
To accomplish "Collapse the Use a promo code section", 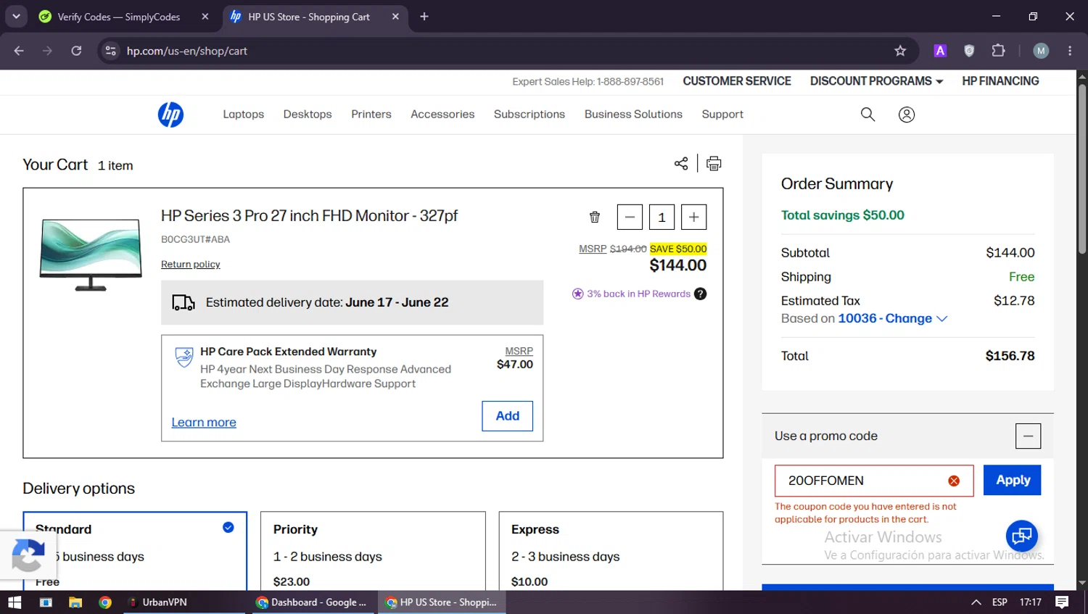I will [x=1028, y=436].
